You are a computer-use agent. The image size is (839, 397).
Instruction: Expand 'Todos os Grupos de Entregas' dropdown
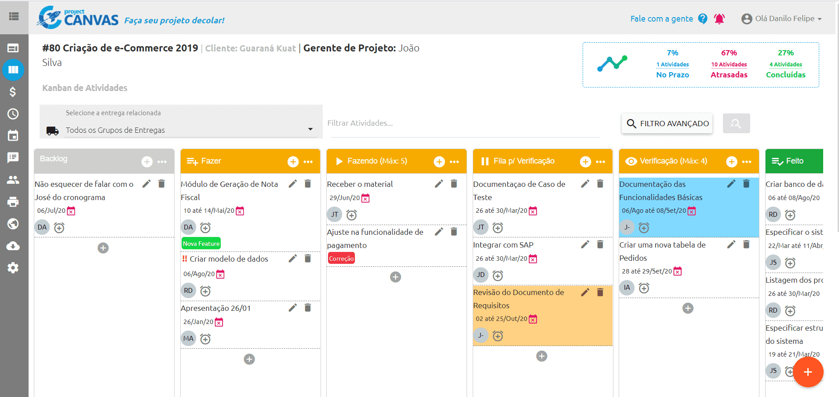coord(191,130)
